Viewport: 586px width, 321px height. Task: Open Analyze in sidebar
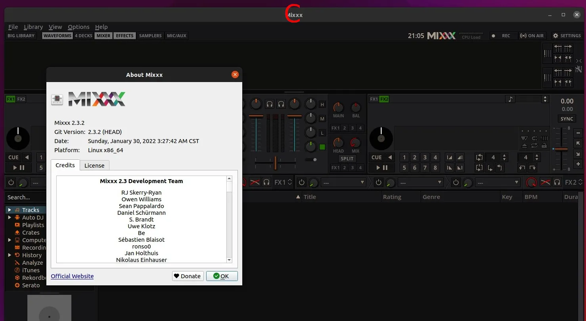32,263
